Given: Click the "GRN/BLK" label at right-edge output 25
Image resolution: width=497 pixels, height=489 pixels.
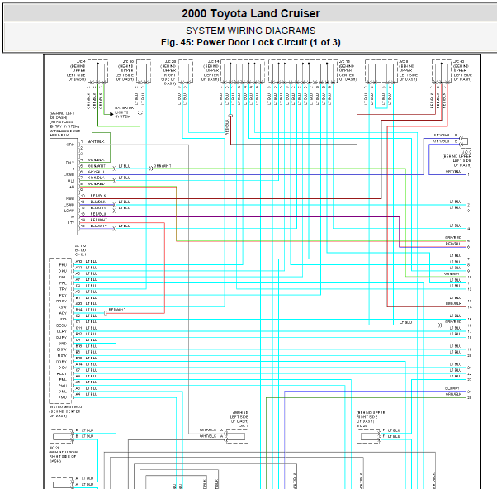Looking at the screenshot, I should (453, 394).
